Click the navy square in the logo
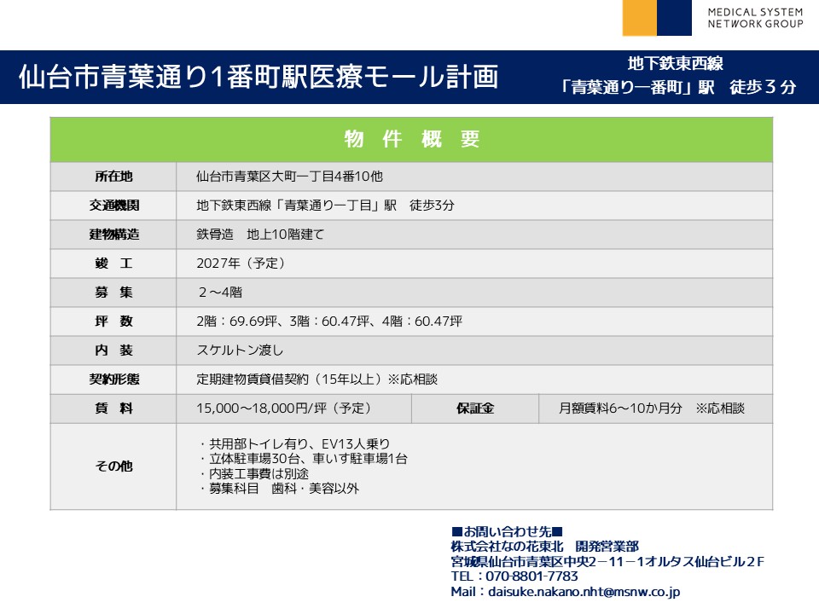This screenshot has height=614, width=819. click(675, 17)
